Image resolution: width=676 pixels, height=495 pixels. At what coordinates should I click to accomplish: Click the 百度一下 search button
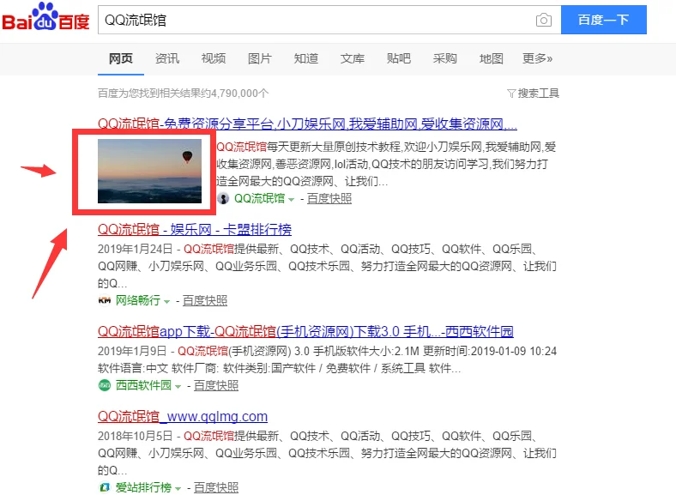[604, 20]
